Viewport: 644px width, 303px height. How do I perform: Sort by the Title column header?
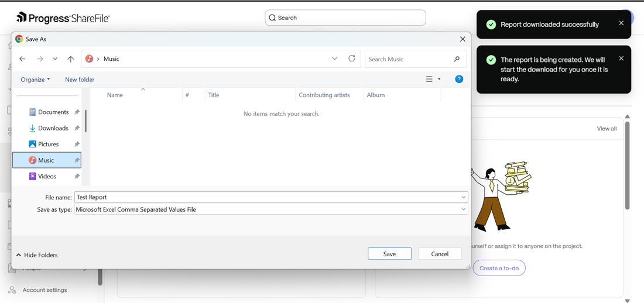214,95
